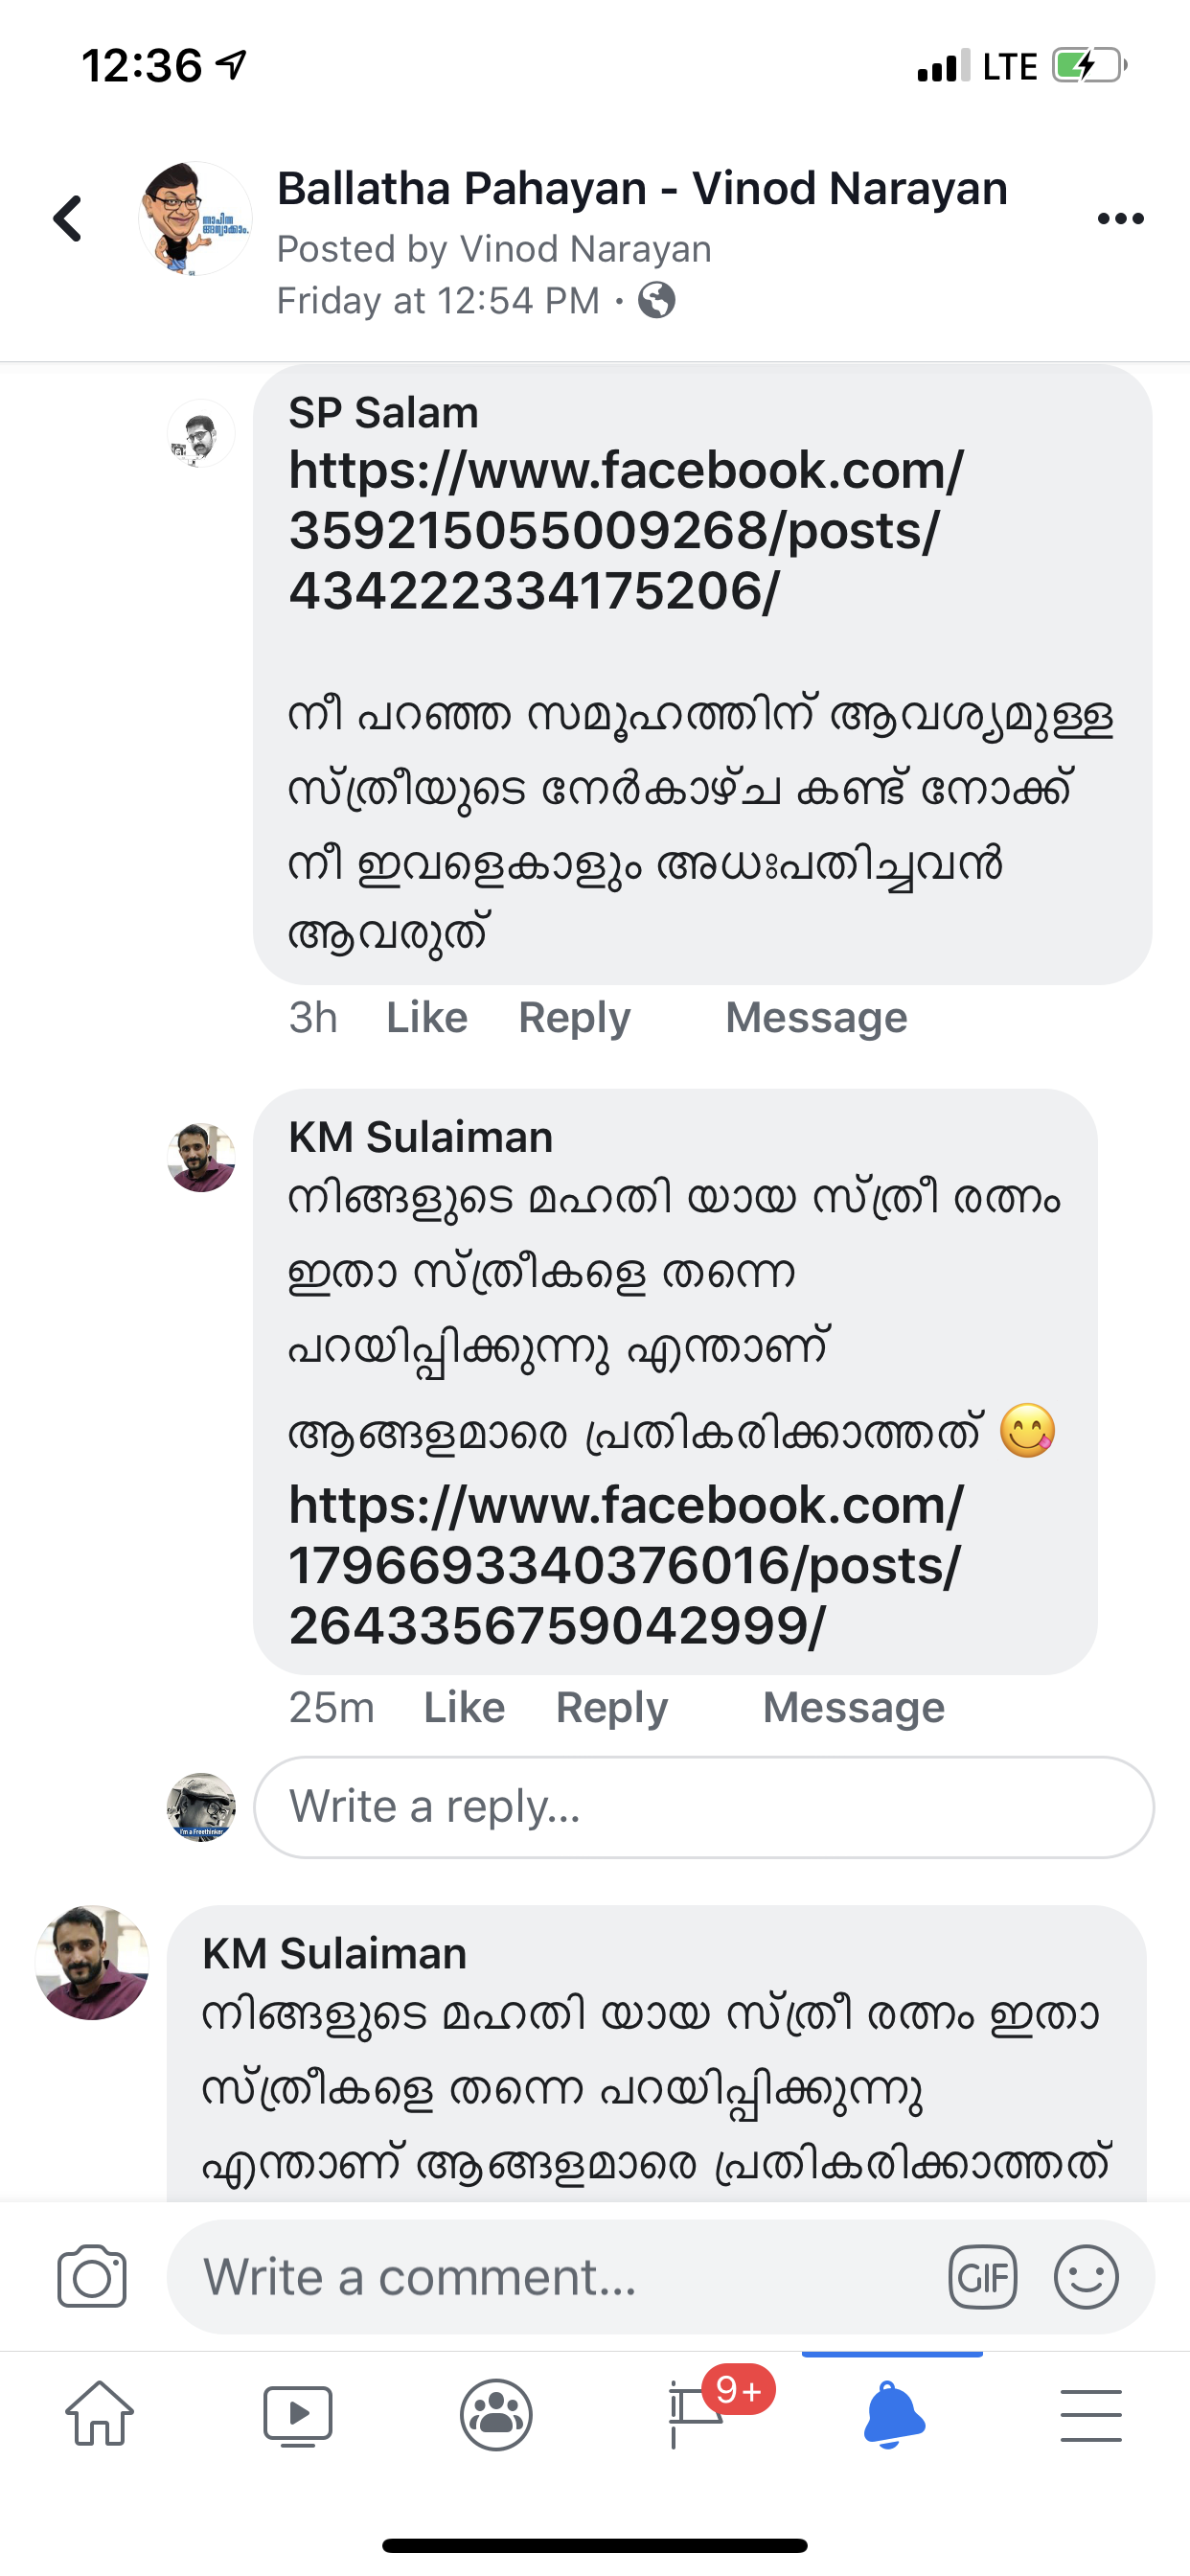Screen dimensions: 1190x2576
Task: Open the facebook.com/179669340376016 post link
Action: click(x=626, y=1565)
